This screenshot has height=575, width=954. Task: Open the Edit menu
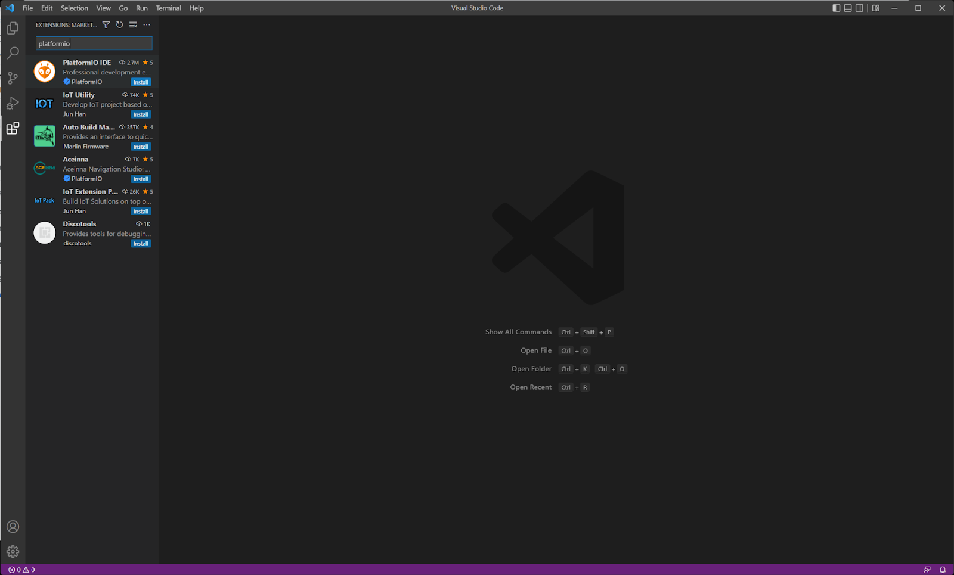click(x=47, y=8)
